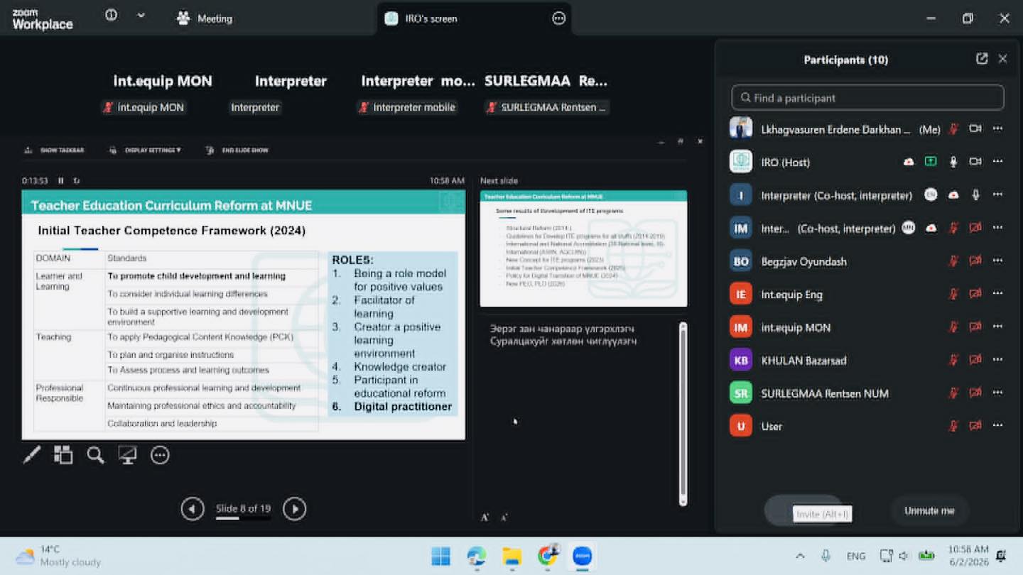Pop out the Participants panel
The width and height of the screenshot is (1023, 575).
click(x=982, y=59)
